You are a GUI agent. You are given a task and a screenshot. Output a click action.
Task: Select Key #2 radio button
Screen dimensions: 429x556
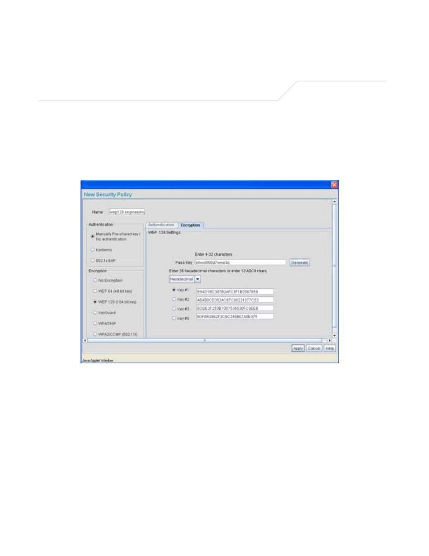tap(174, 299)
